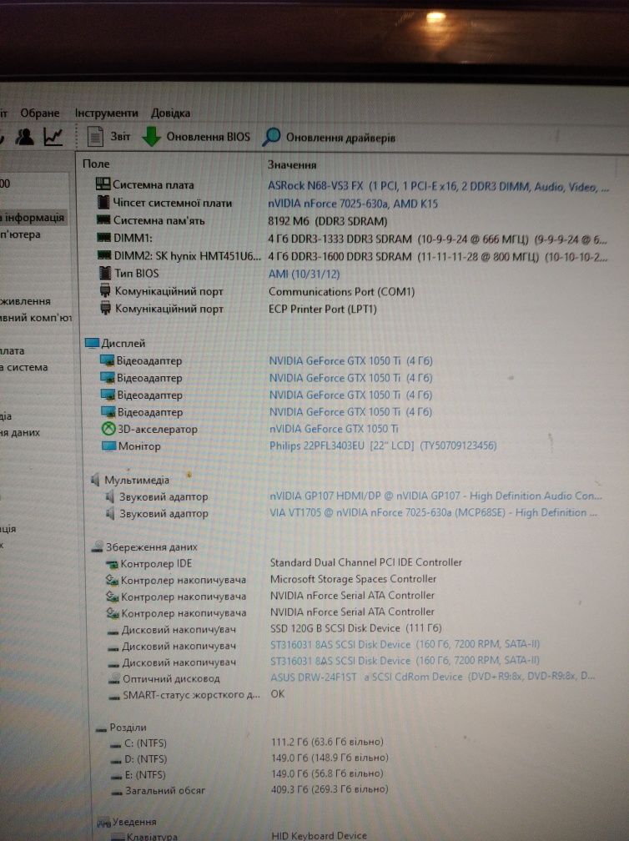Open the Довідка menu
The width and height of the screenshot is (629, 841).
(170, 113)
